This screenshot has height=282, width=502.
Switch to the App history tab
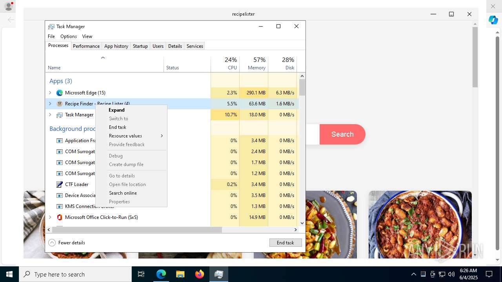[116, 46]
